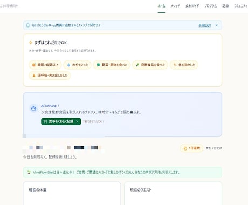Click the sparkle icon beside まずはこれだけでOK
Viewport: 248px width, 205px height.
31,43
